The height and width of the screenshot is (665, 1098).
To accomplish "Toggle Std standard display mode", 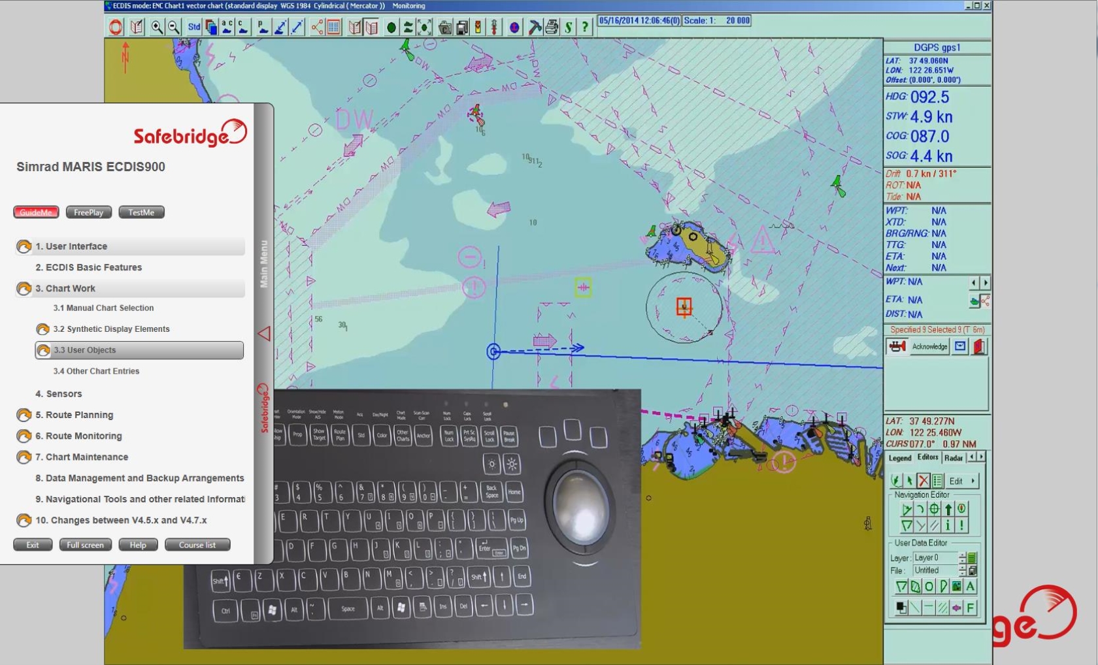I will click(194, 27).
